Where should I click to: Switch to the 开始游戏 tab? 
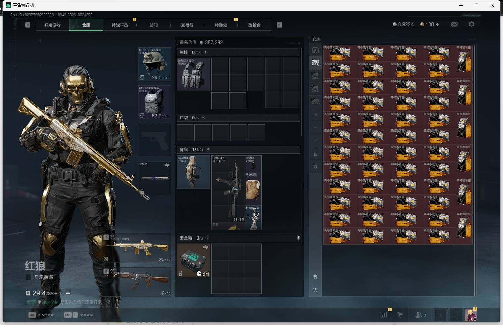[53, 25]
